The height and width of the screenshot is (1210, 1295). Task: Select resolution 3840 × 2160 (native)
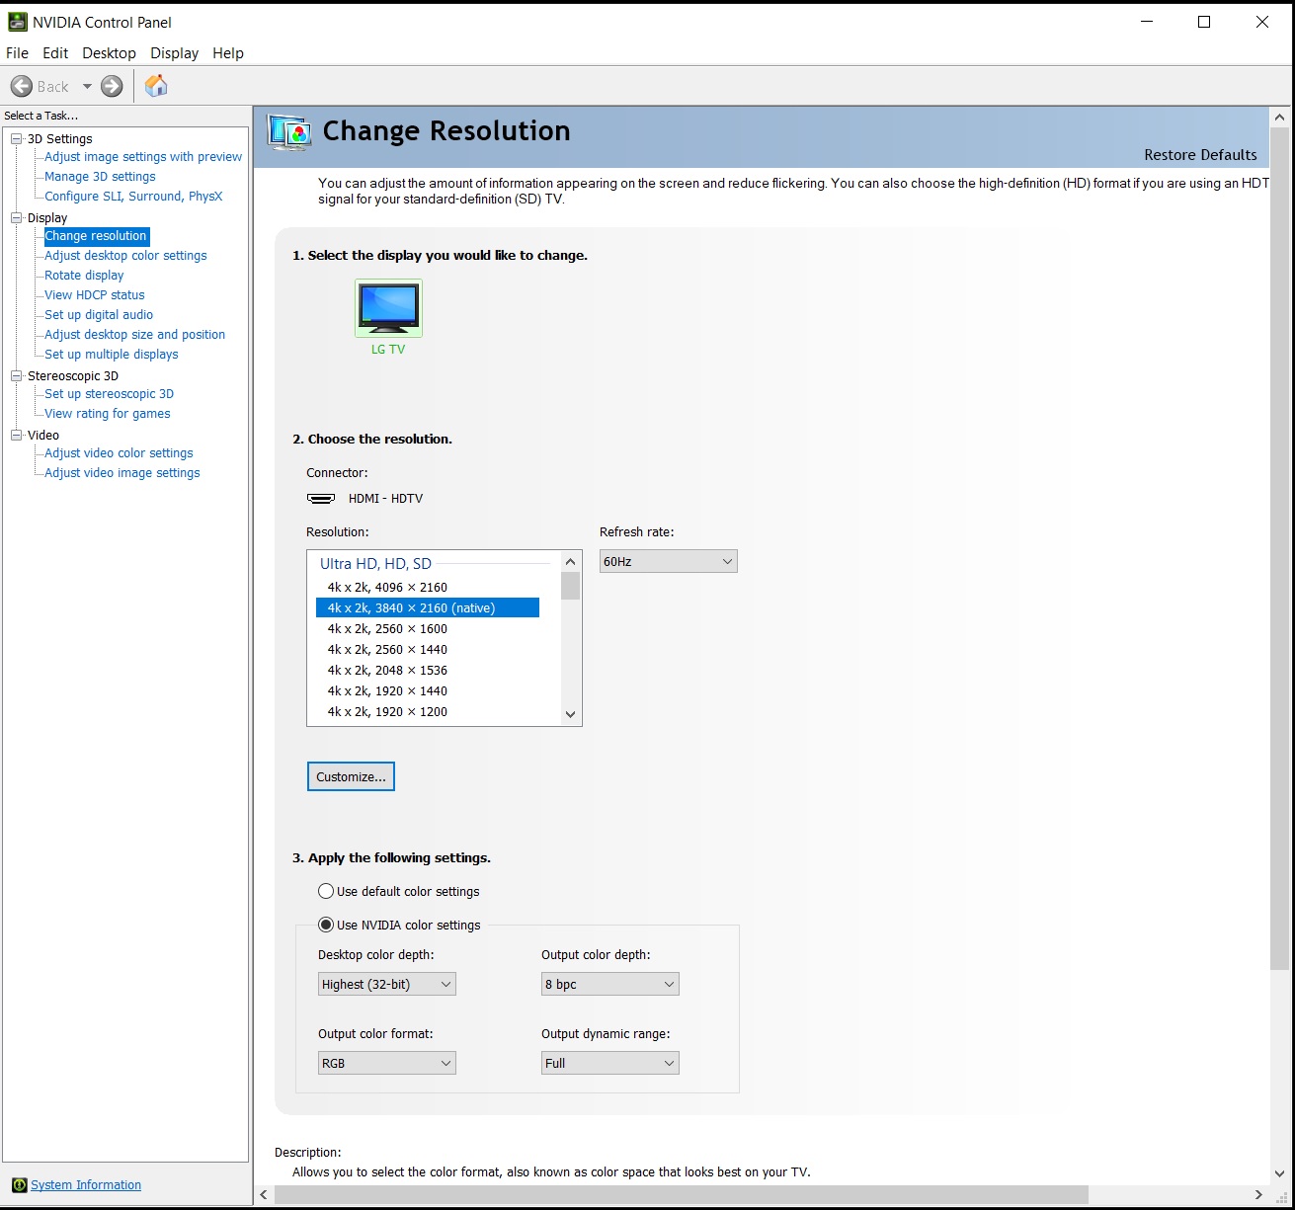[428, 608]
